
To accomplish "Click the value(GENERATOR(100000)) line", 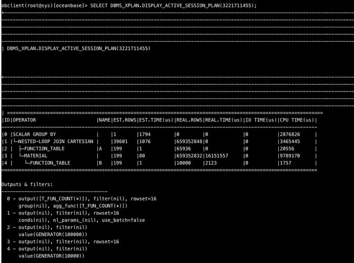I will [53, 234].
